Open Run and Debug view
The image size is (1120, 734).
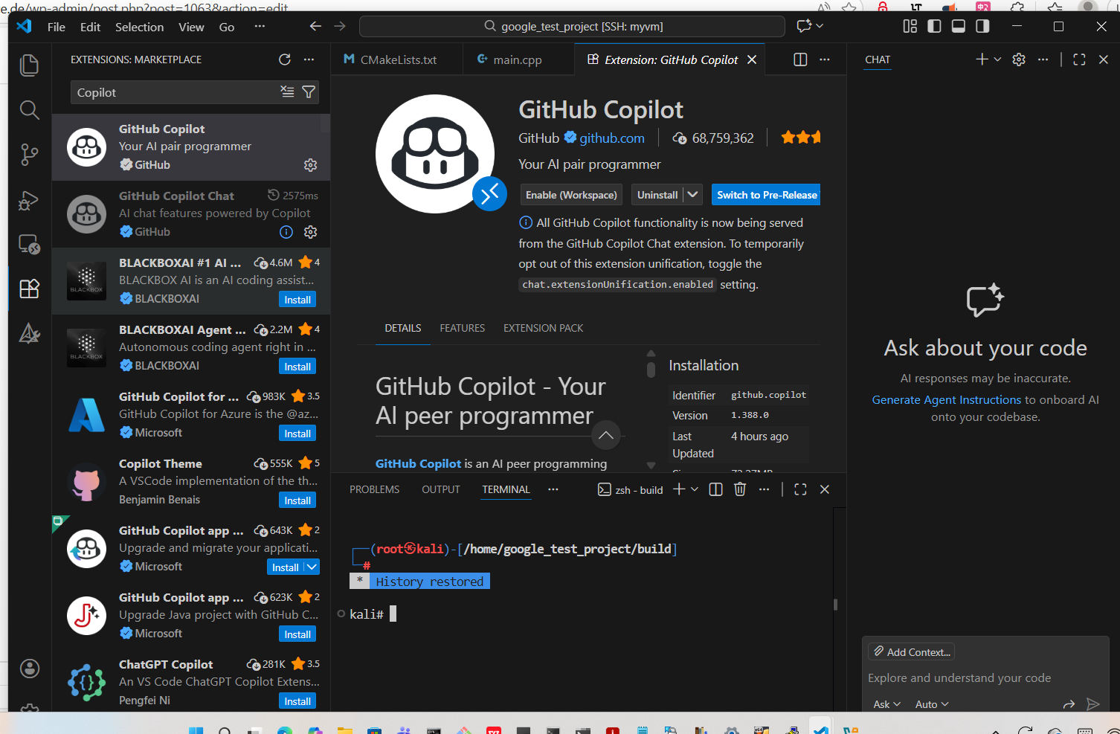[x=29, y=201]
